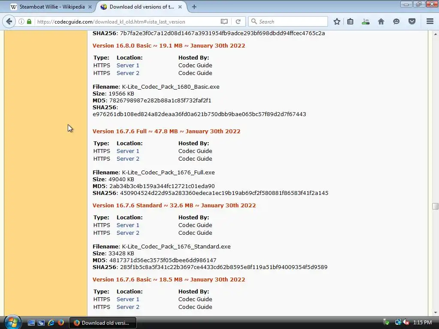Download 16.7.6 Full from Server 1
439x329 pixels.
(x=128, y=151)
